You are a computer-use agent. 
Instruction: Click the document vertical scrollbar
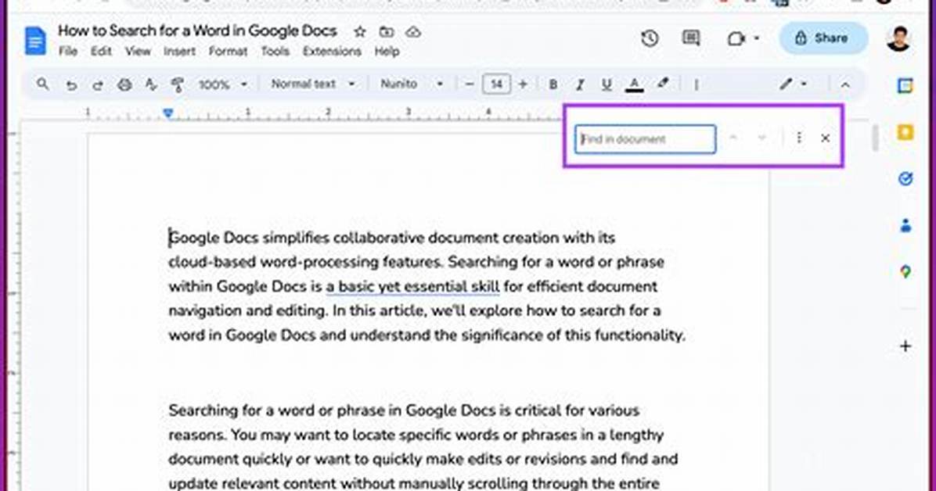[x=874, y=138]
